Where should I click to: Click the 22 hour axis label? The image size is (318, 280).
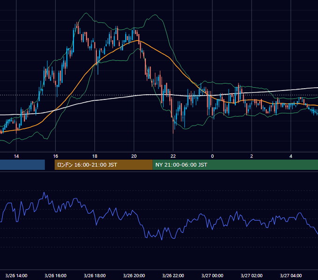click(173, 156)
